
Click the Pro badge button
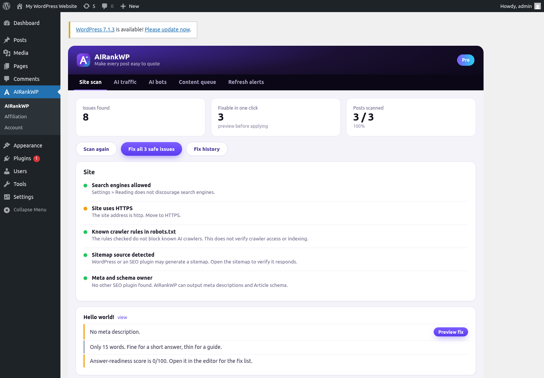coord(466,60)
